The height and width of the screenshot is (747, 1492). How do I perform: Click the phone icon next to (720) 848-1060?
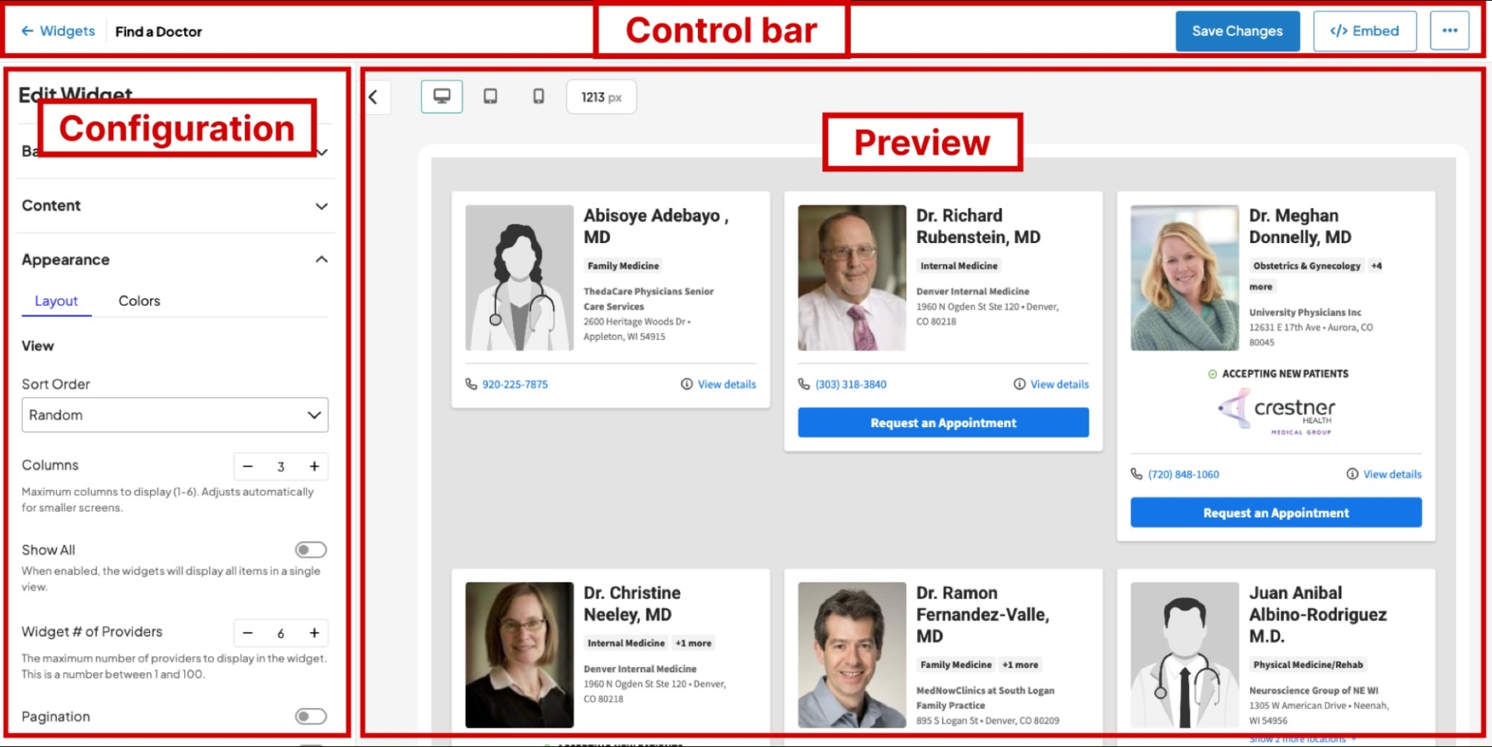[x=1136, y=474]
